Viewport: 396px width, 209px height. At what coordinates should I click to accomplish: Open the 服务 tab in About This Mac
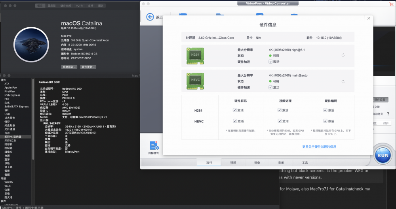101,6
